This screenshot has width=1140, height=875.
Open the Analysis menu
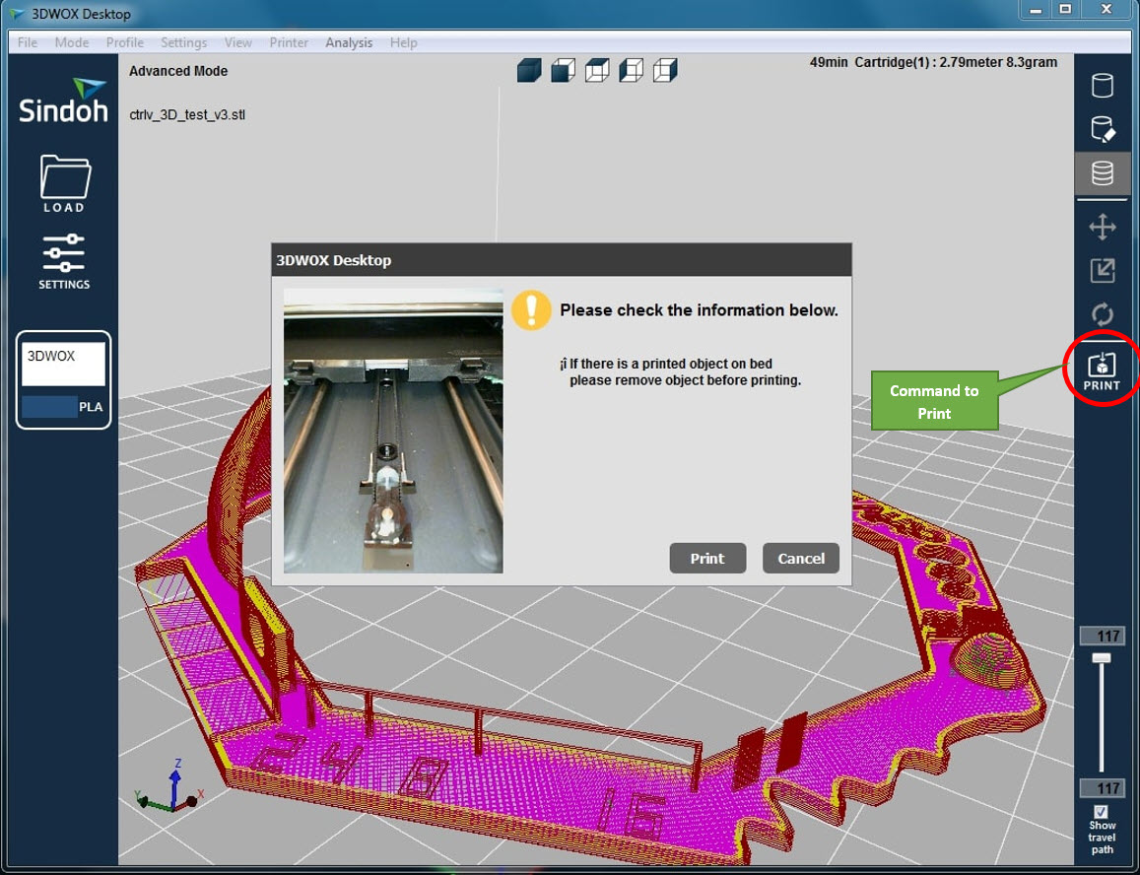click(x=349, y=43)
